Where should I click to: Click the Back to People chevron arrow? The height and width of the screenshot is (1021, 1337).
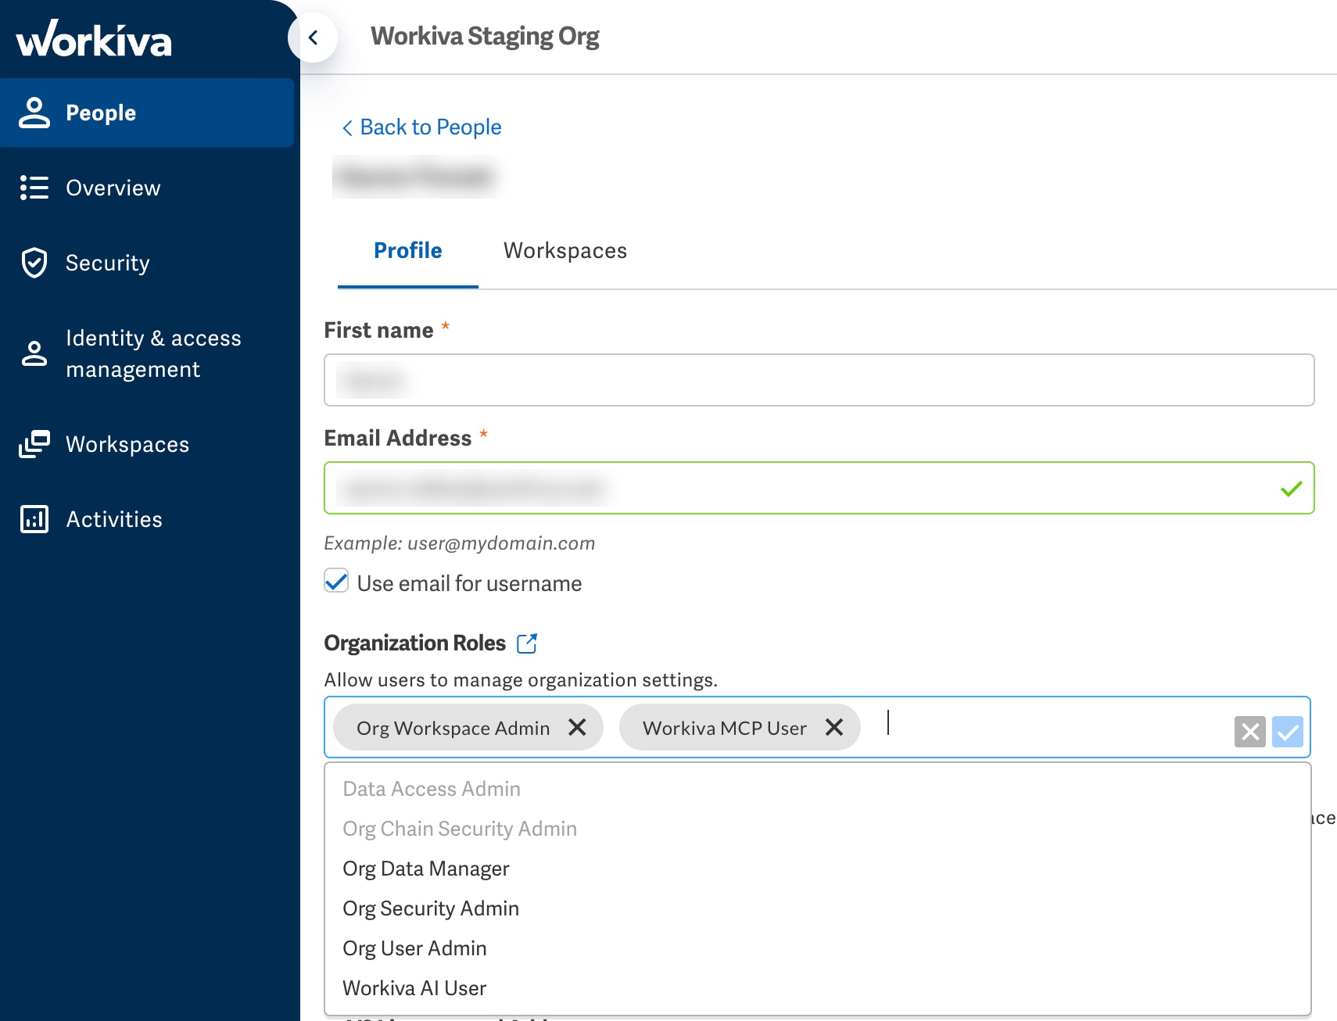[x=347, y=127]
